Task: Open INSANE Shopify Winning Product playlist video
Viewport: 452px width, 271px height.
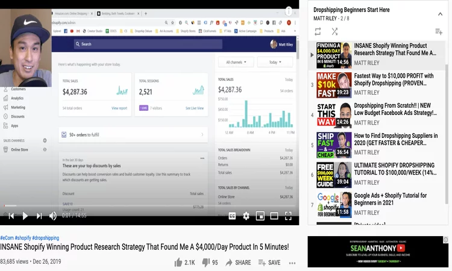Action: coord(378,55)
